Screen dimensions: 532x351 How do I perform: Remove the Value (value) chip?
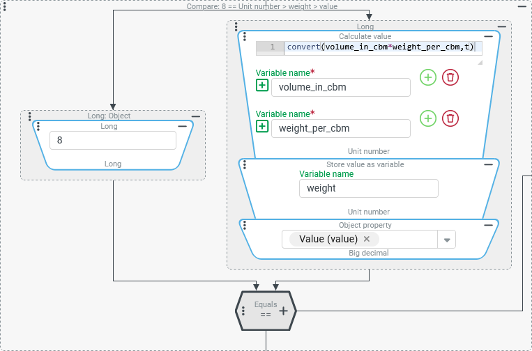tap(367, 239)
